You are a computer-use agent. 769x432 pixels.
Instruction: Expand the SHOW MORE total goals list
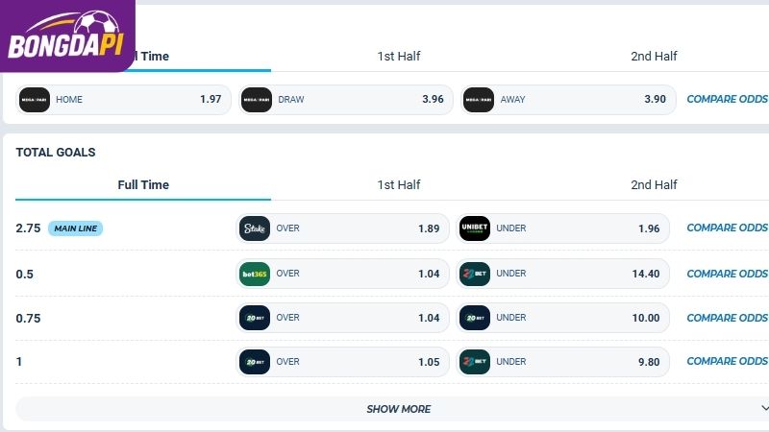coord(392,409)
